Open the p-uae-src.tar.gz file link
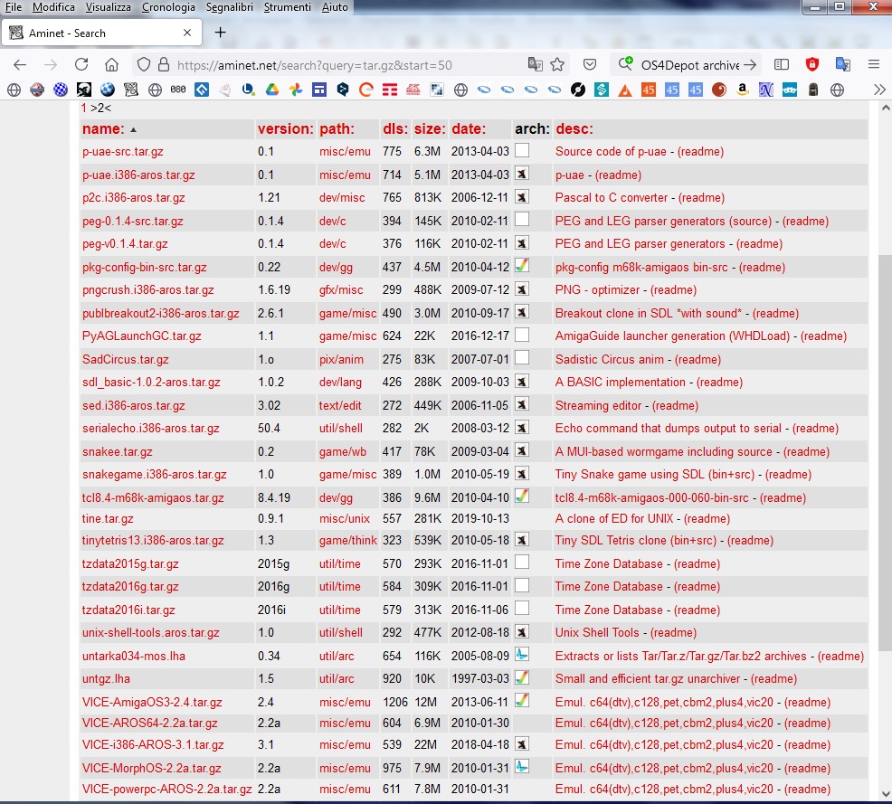This screenshot has height=804, width=892. tap(123, 152)
